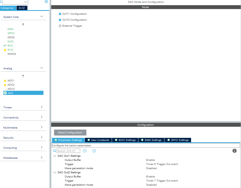Enable the External Trigger checkbox

[60, 26]
